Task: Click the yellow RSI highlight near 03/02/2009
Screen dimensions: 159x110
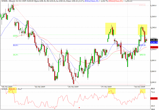Action: tap(143, 91)
